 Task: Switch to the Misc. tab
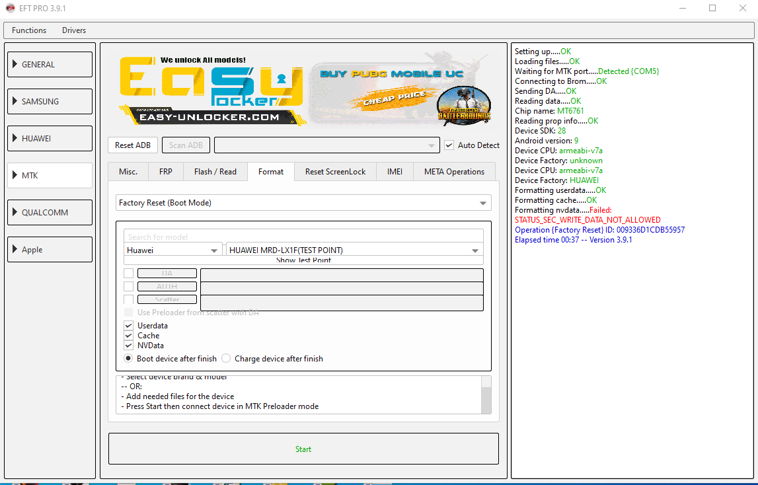pyautogui.click(x=128, y=172)
